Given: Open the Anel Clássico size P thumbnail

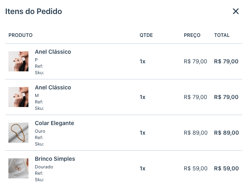Looking at the screenshot, I should [18, 61].
